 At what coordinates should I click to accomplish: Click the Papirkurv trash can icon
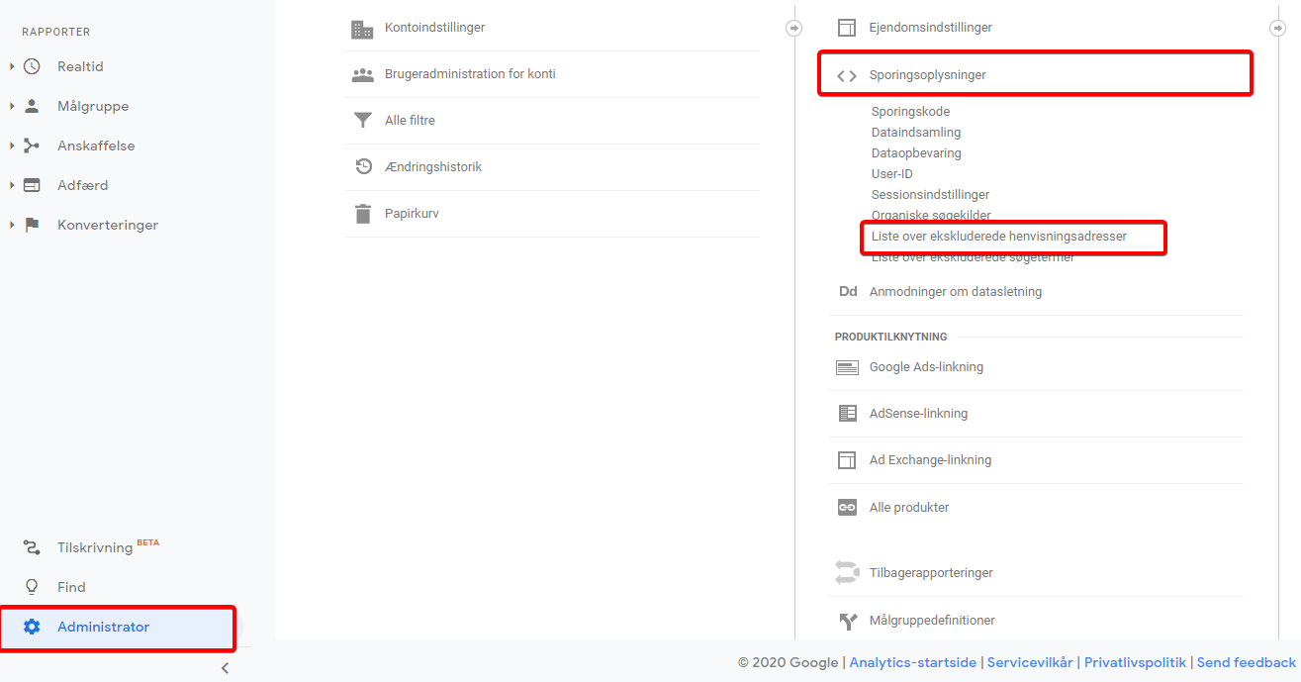pos(363,214)
